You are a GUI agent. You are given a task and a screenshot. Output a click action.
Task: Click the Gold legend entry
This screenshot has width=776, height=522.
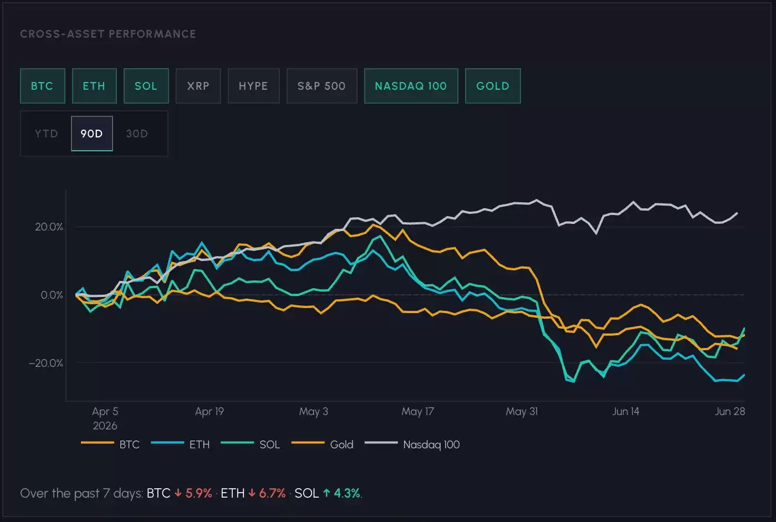(322, 444)
